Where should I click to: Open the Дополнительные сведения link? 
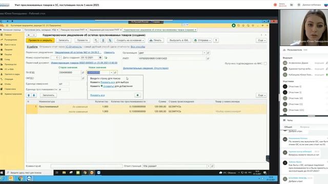click(146, 68)
